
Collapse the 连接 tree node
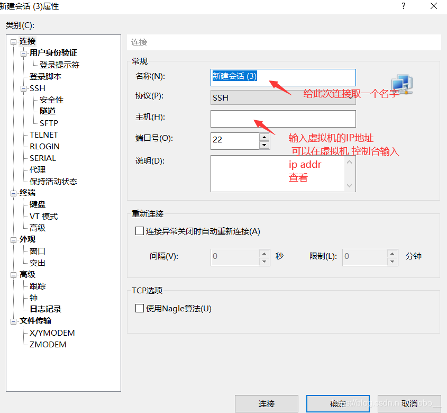click(13, 42)
